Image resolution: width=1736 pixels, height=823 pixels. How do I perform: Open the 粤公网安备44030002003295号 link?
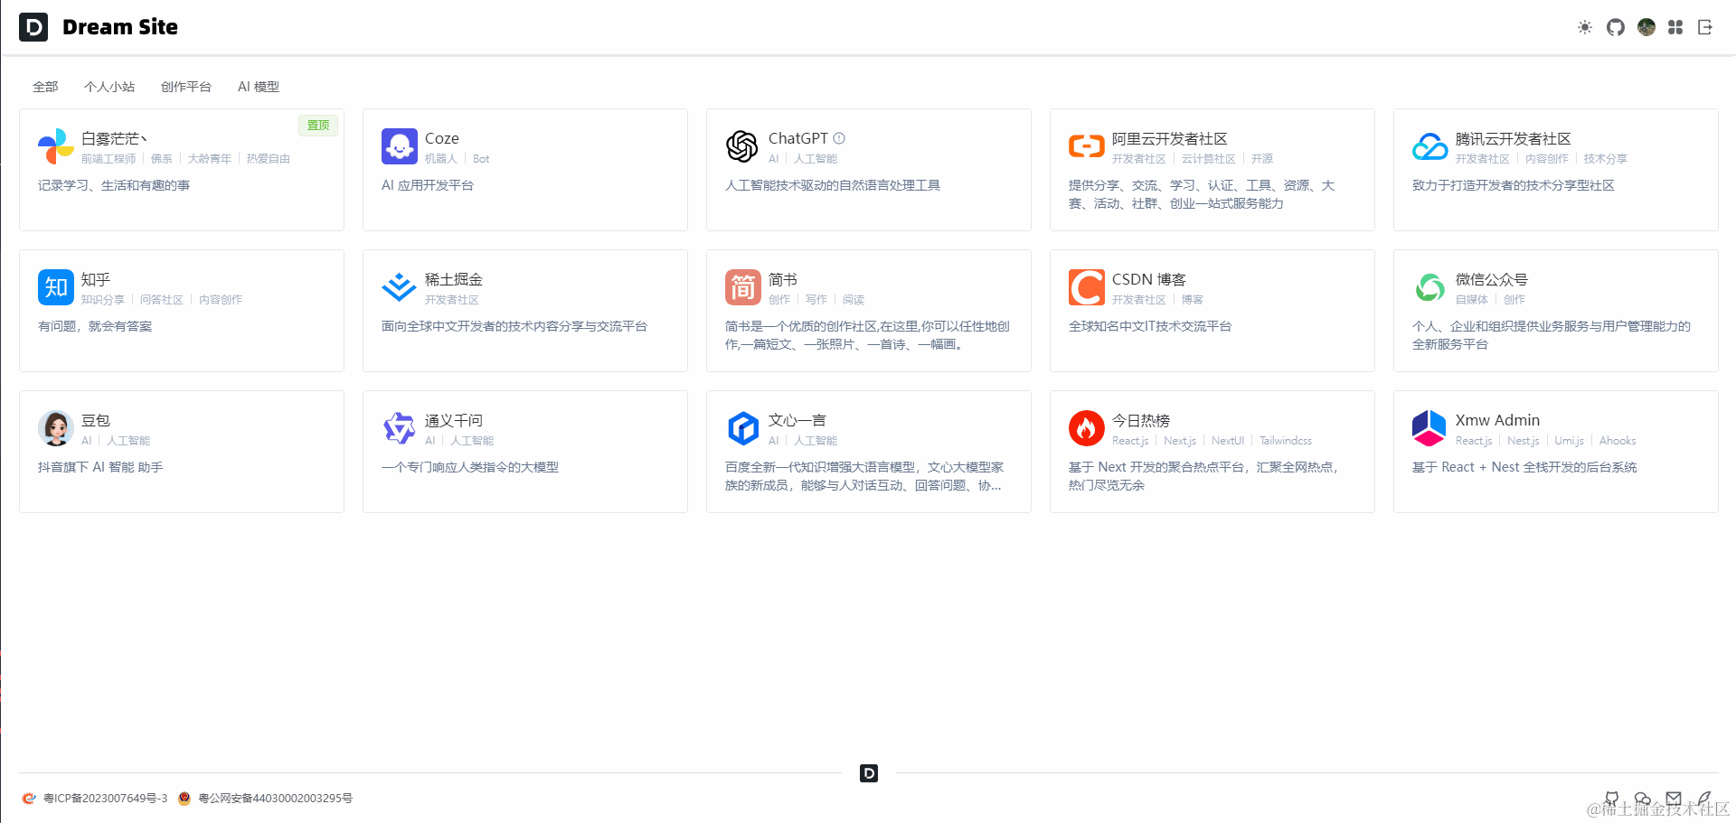[x=276, y=799]
